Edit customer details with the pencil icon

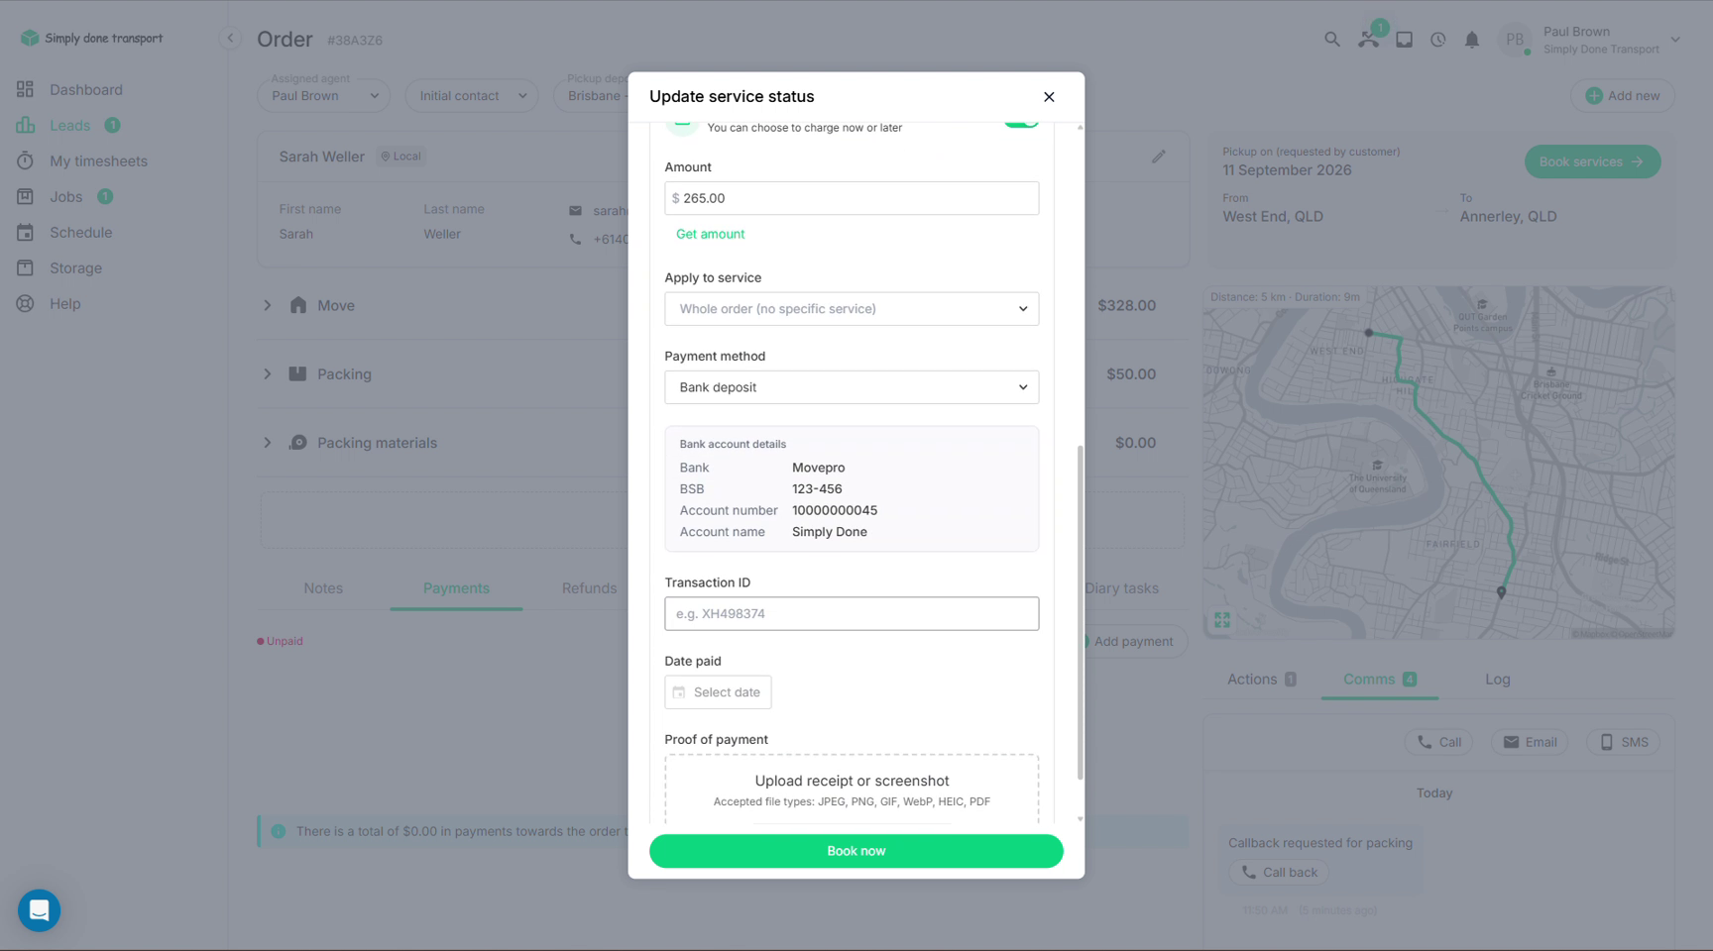[1158, 157]
